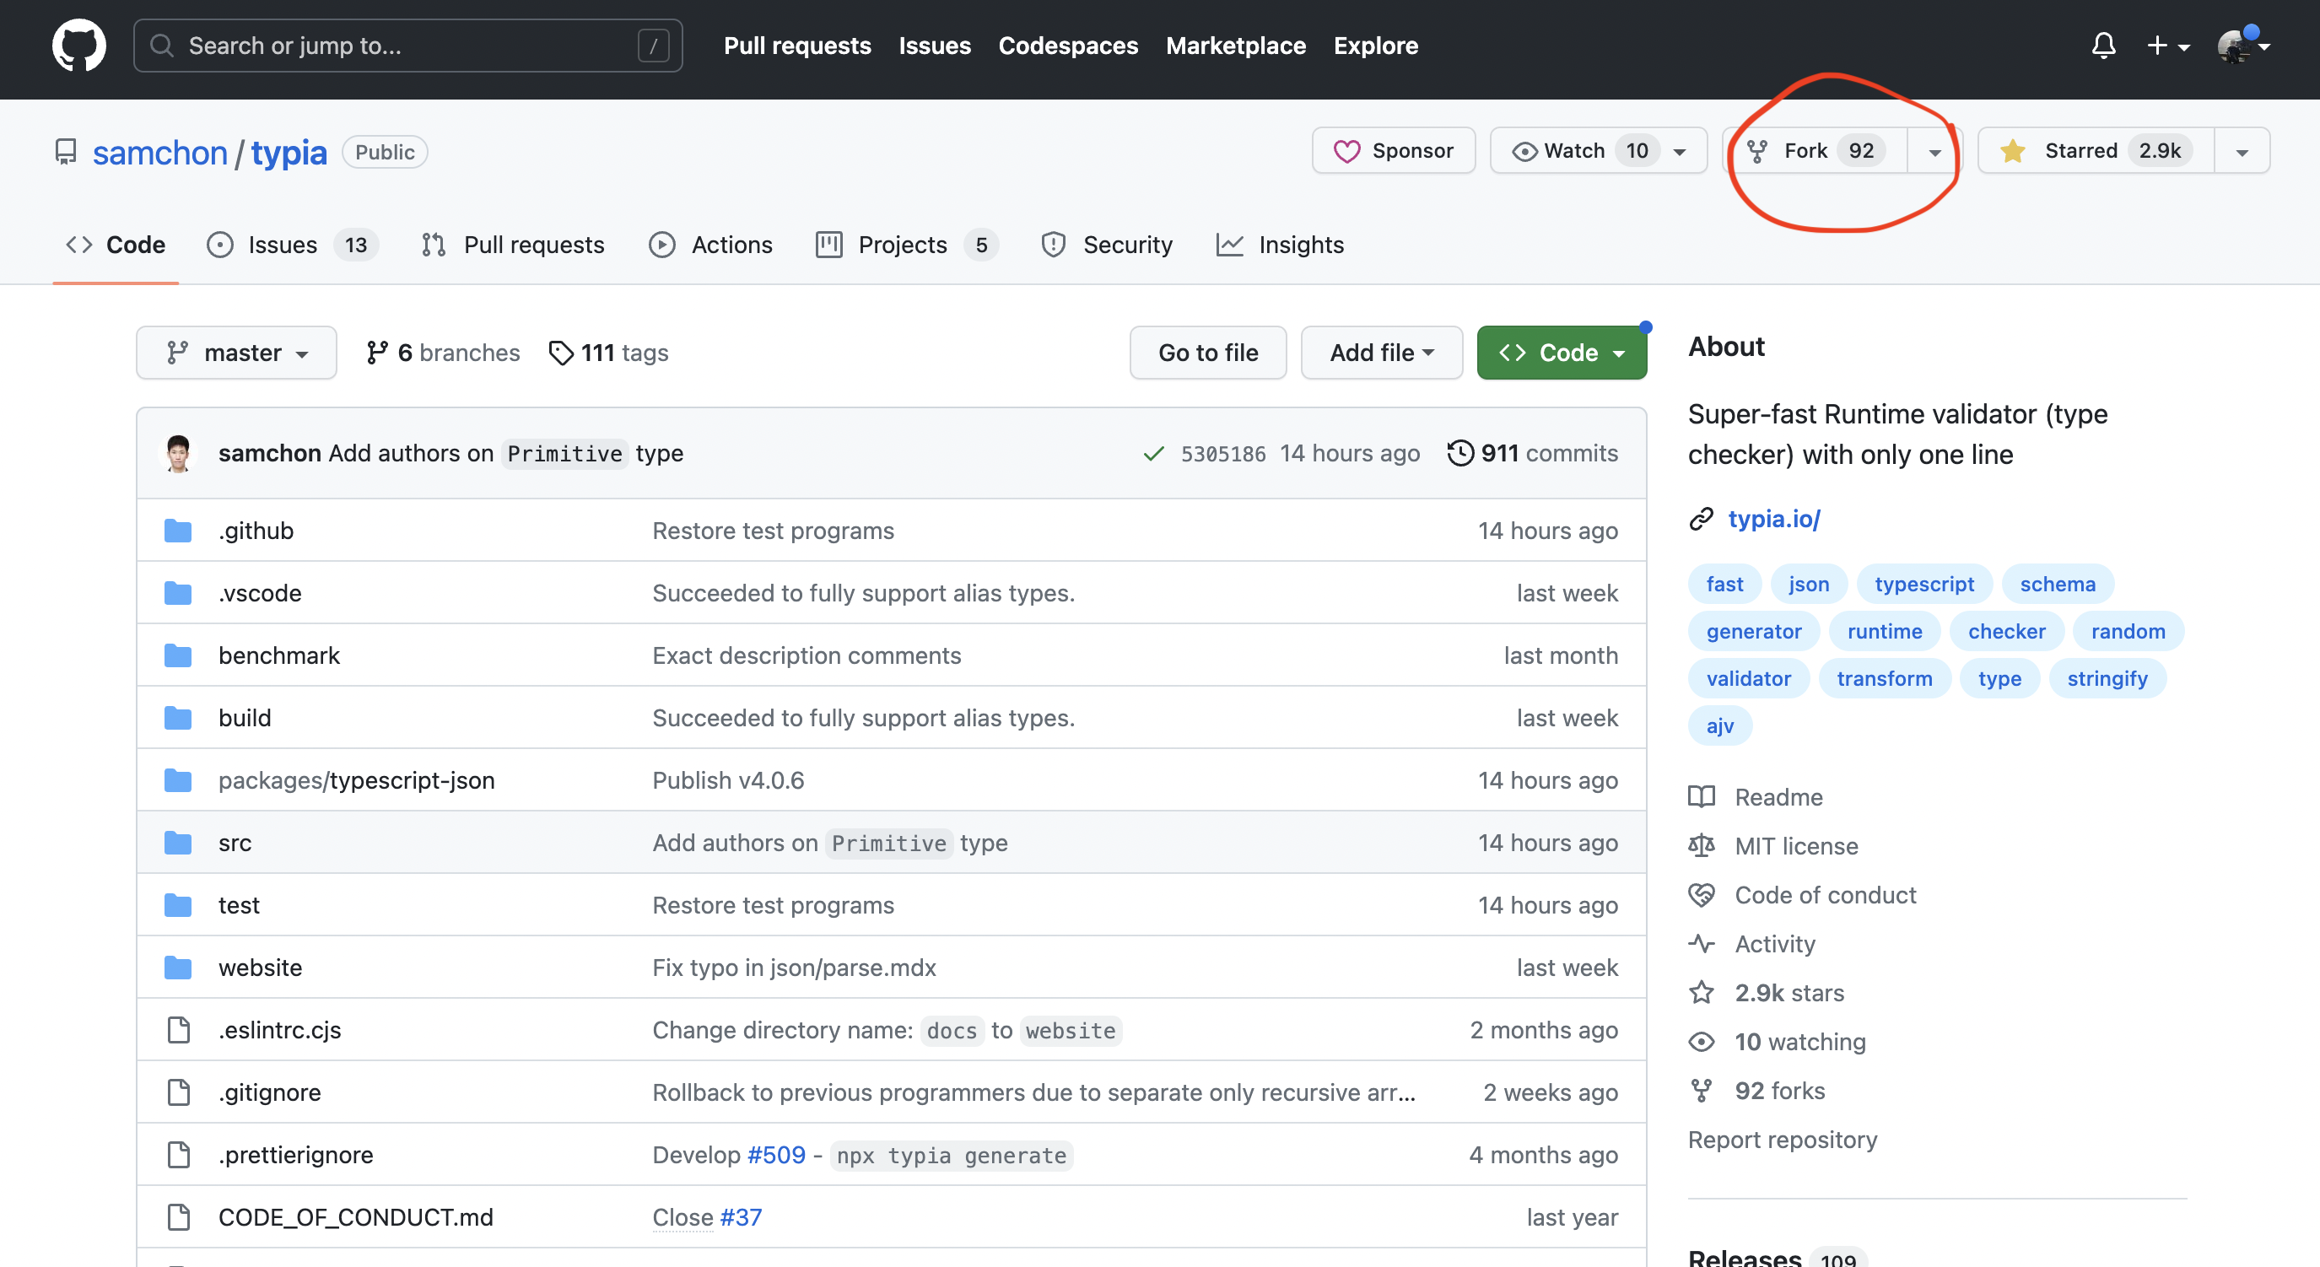2320x1267 pixels.
Task: Click the green commit status checkmark
Action: tap(1152, 454)
